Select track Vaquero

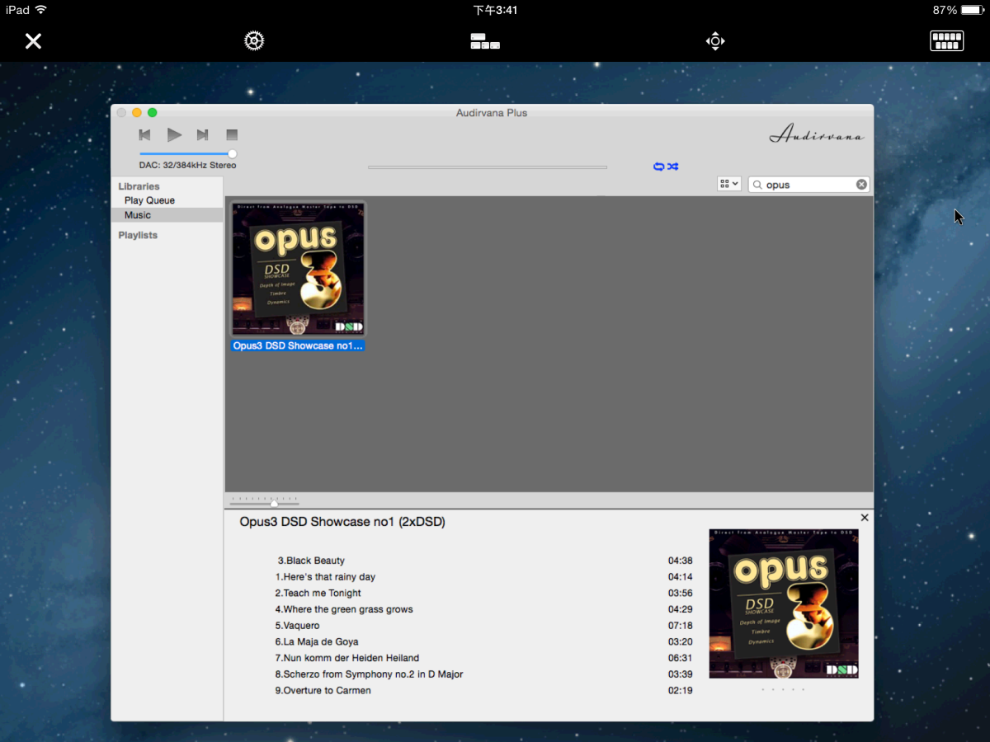click(x=297, y=626)
